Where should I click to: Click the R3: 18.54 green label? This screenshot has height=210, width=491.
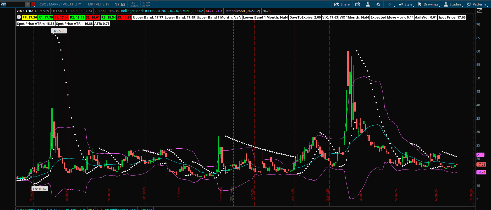tap(108, 17)
